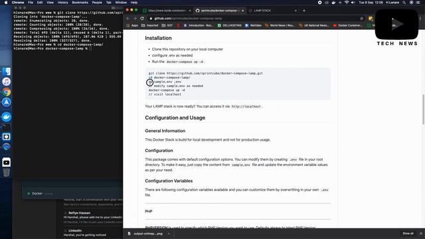Open DELLHOSTING bookmark
The height and width of the screenshot is (239, 425).
229,25
